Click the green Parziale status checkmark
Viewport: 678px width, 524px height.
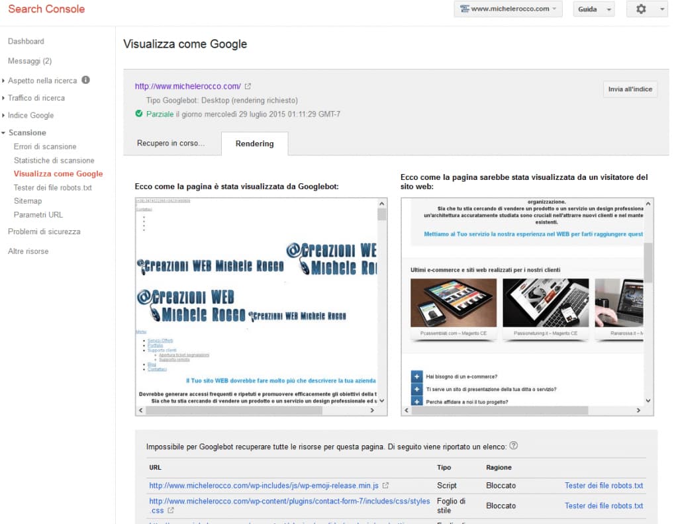point(139,114)
